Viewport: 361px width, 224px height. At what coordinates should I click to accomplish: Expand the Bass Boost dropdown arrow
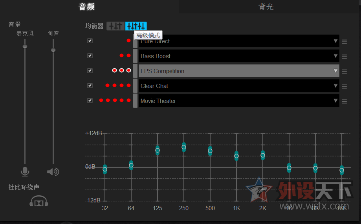point(335,56)
